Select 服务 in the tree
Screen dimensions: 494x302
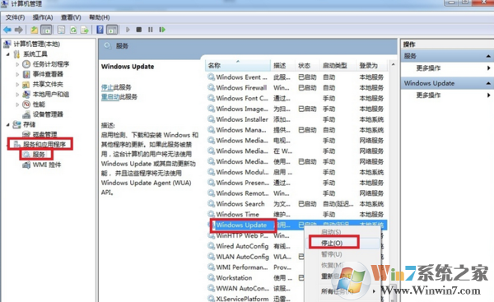(39, 155)
